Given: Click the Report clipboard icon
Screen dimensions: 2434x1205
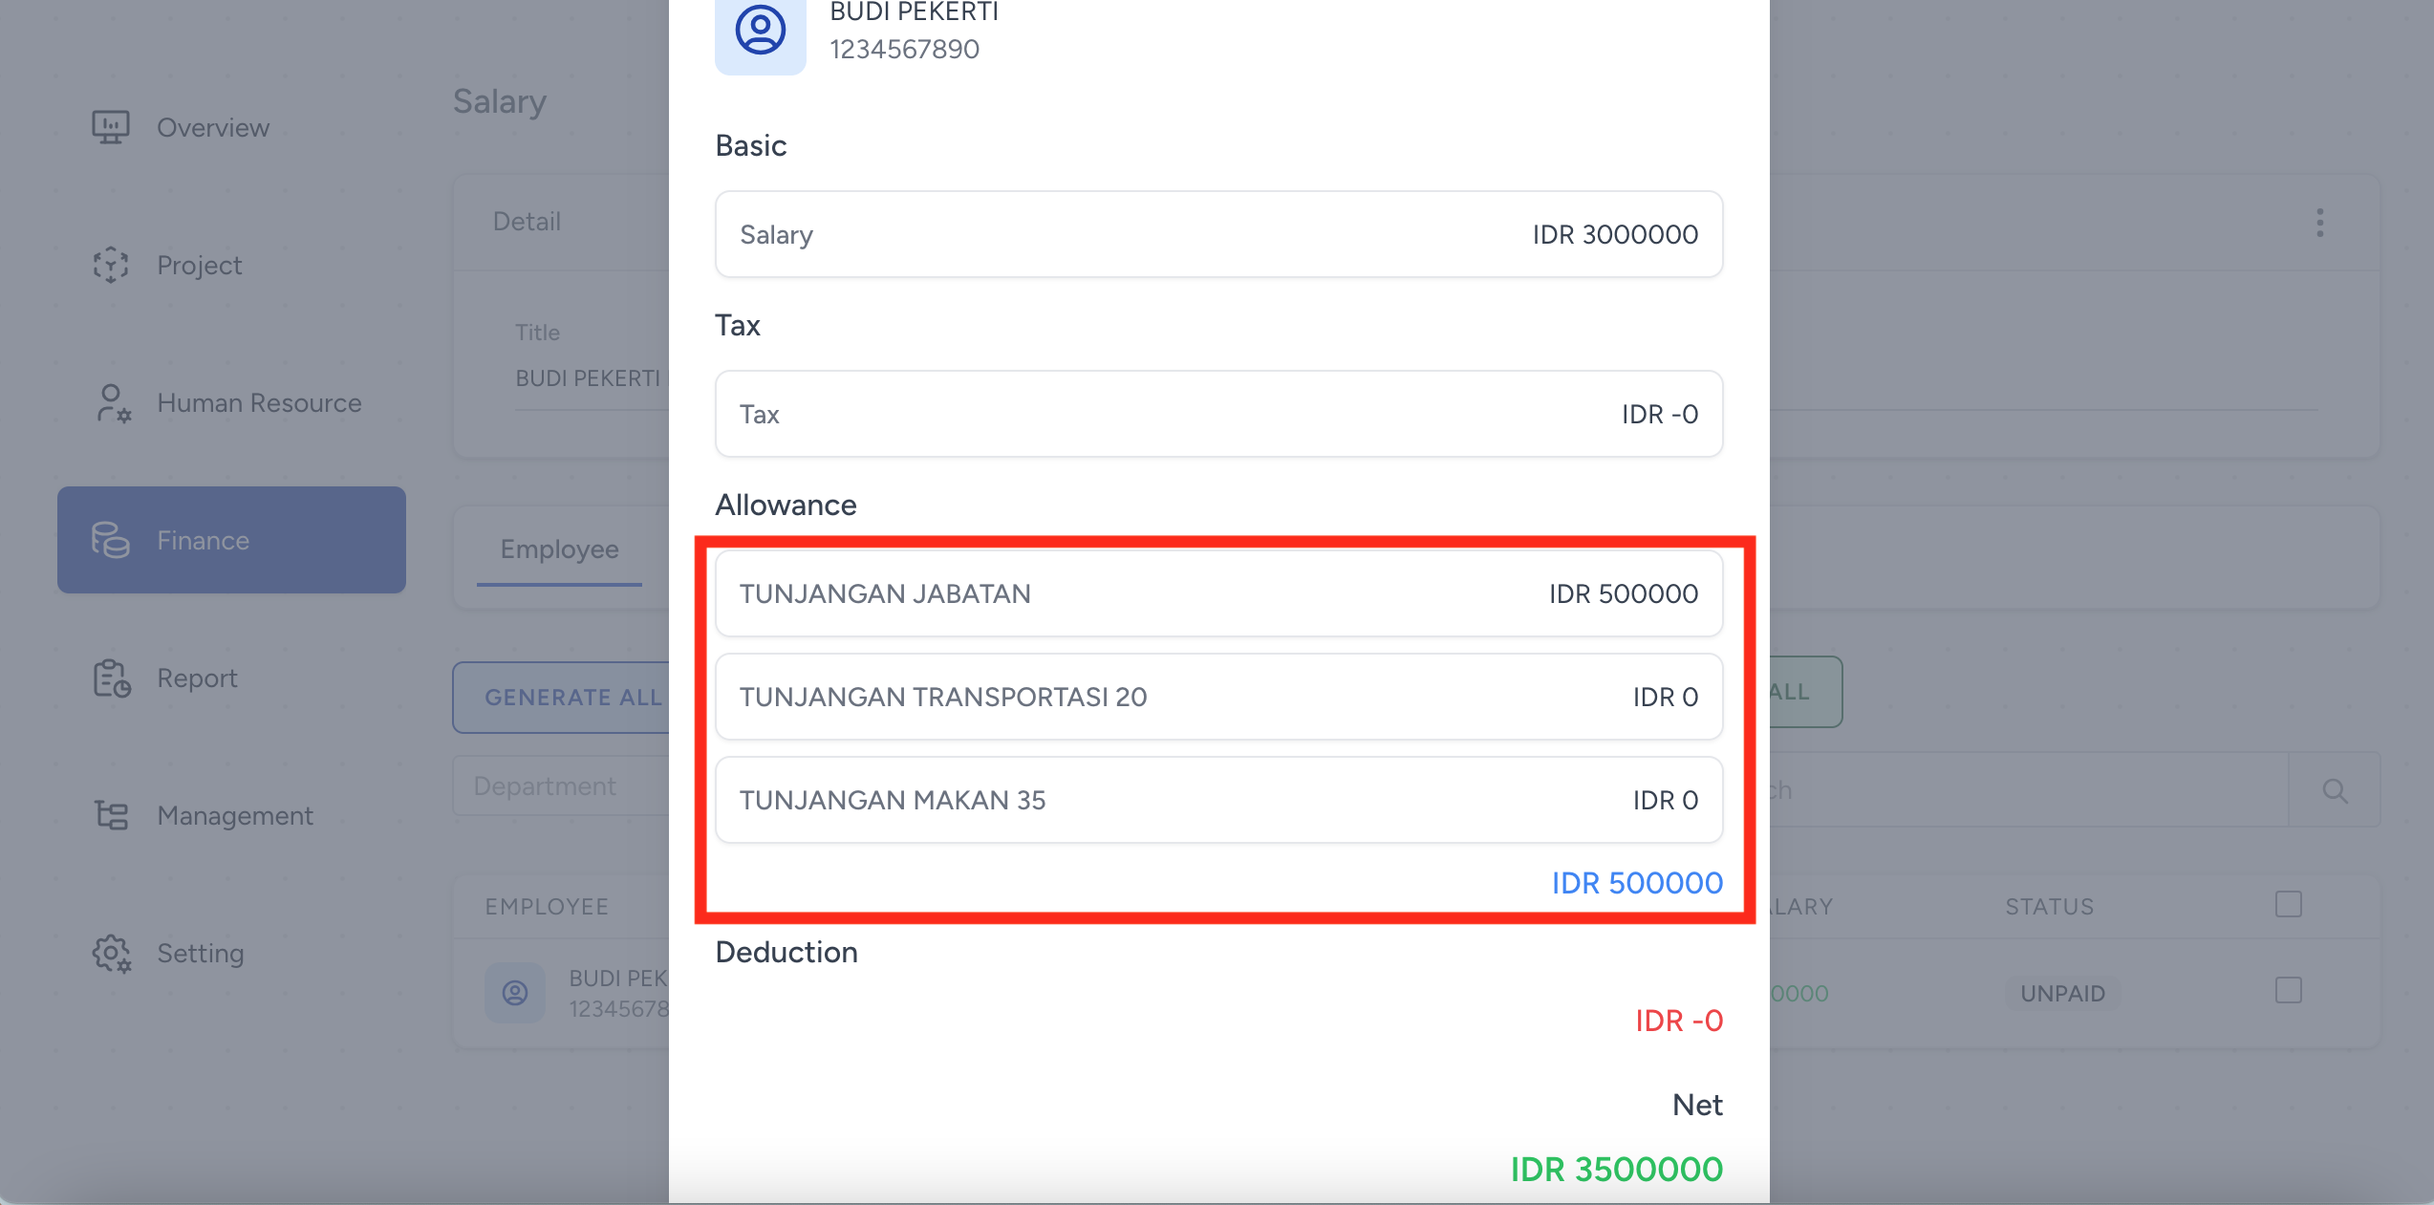Looking at the screenshot, I should point(112,678).
